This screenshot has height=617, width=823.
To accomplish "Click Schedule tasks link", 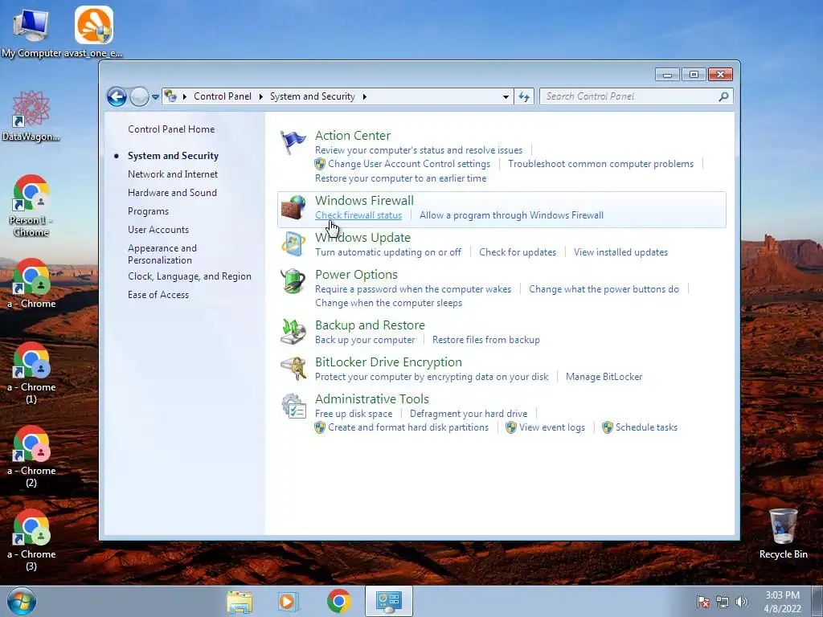I will click(x=646, y=427).
